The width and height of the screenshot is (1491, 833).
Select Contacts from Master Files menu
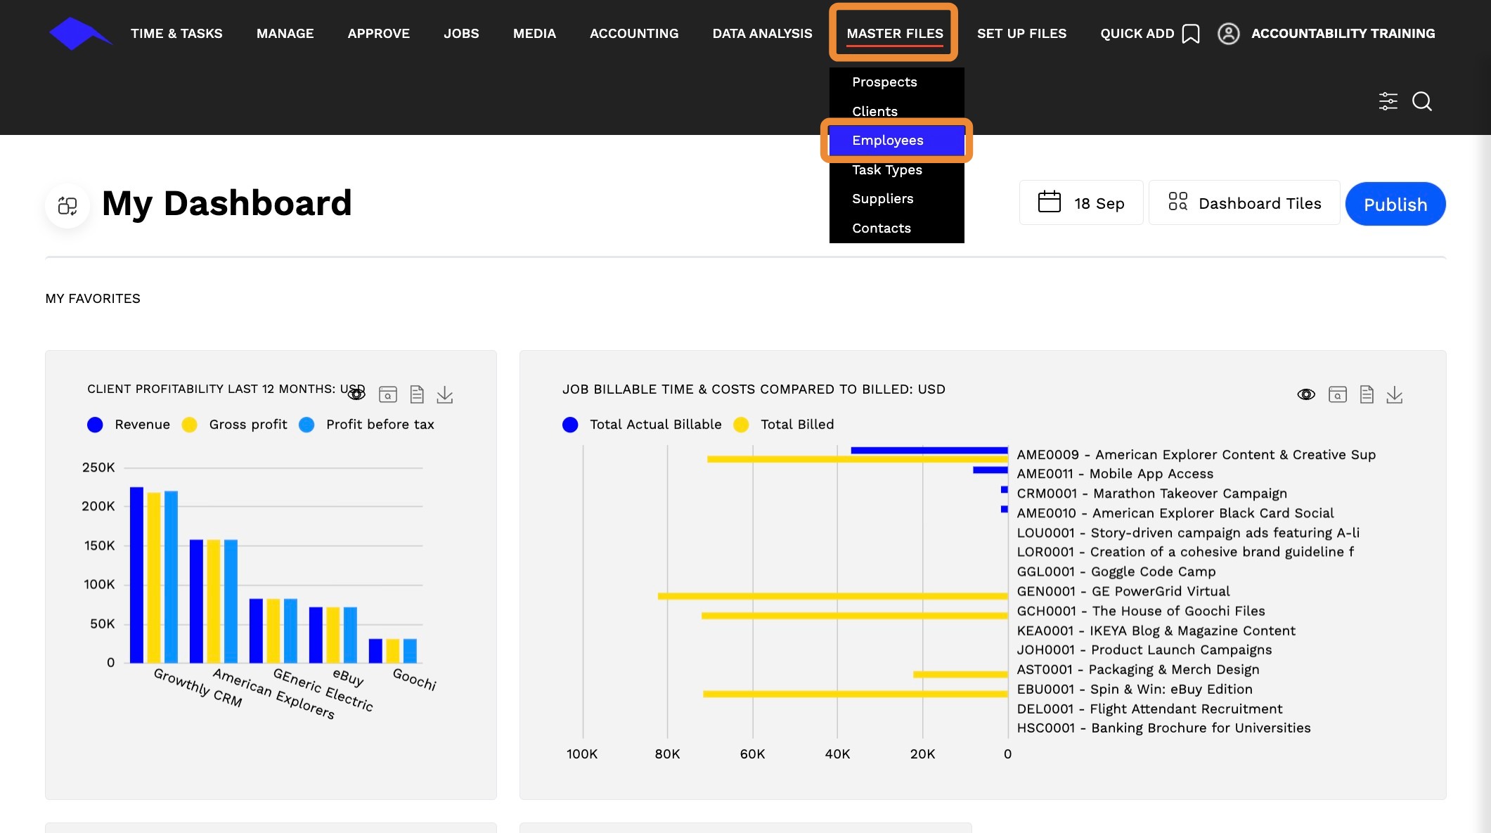point(897,228)
